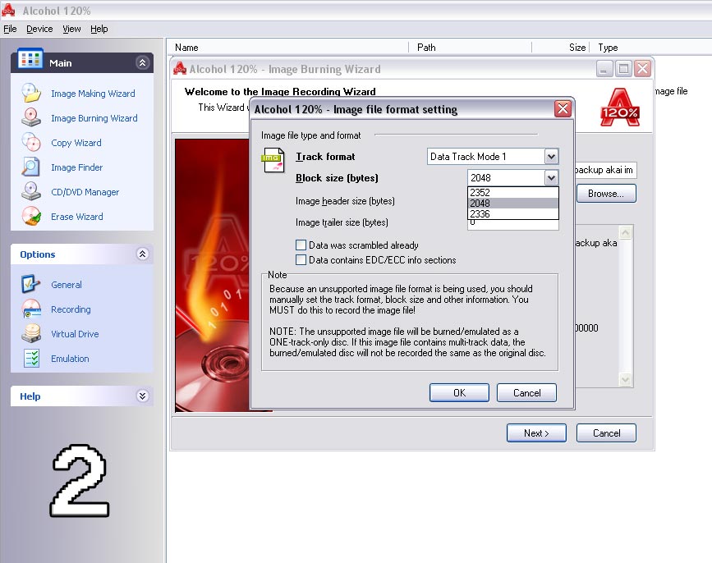712x563 pixels.
Task: Open the Device menu
Action: [x=39, y=29]
